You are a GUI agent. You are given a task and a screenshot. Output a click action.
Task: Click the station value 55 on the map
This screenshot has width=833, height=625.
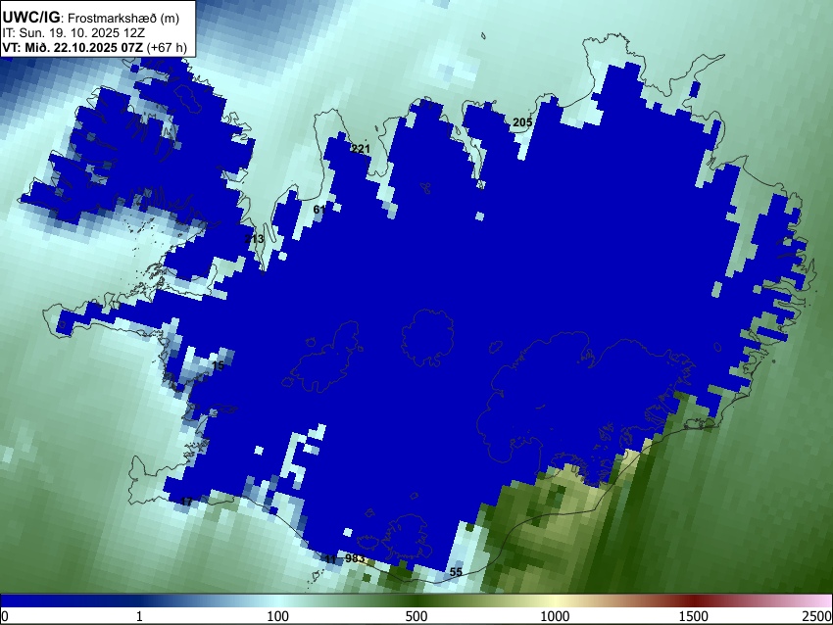(x=456, y=572)
